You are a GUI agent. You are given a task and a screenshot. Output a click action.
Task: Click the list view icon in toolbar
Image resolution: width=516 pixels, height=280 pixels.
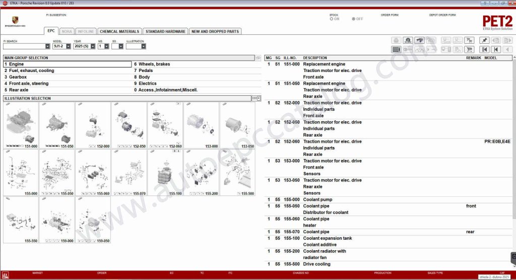[x=396, y=49]
